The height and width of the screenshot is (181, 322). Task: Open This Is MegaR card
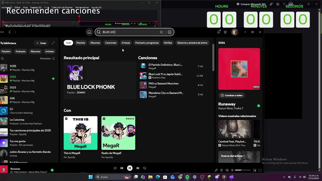point(80,138)
